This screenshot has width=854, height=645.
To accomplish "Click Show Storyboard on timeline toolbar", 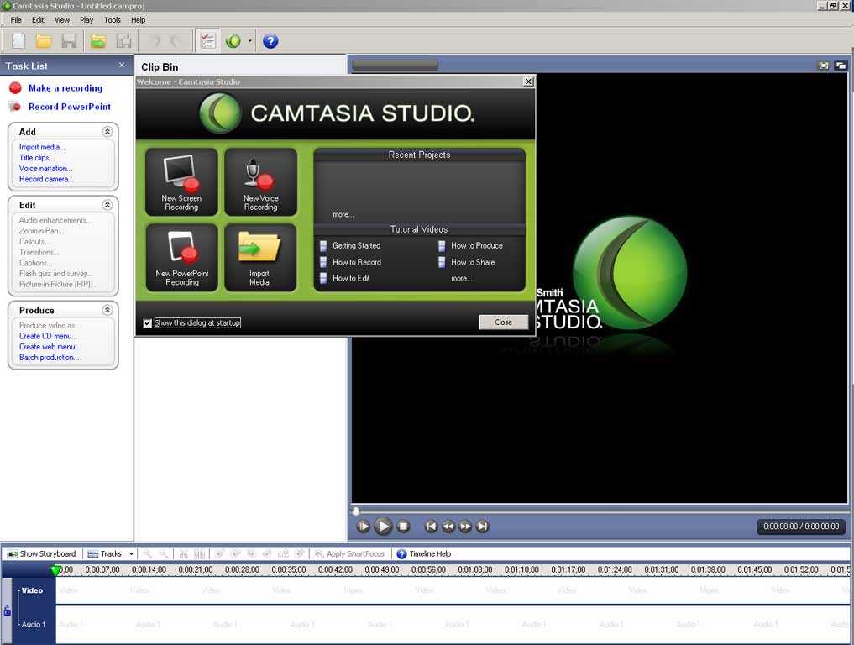I will point(41,554).
